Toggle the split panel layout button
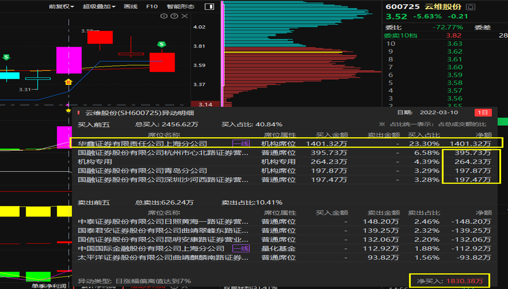This screenshot has height=289, width=508. pos(209,6)
